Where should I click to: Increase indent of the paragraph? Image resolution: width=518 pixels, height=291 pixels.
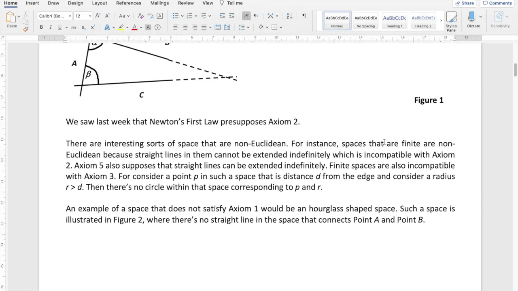pyautogui.click(x=231, y=16)
